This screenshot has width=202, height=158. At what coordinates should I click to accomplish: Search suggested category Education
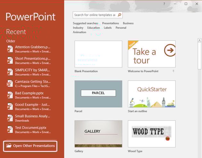94,28
